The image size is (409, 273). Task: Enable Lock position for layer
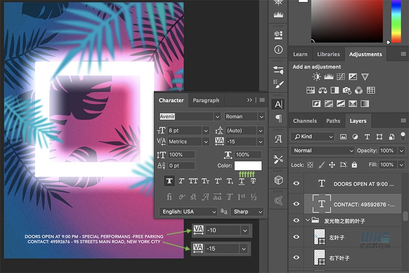pos(332,165)
